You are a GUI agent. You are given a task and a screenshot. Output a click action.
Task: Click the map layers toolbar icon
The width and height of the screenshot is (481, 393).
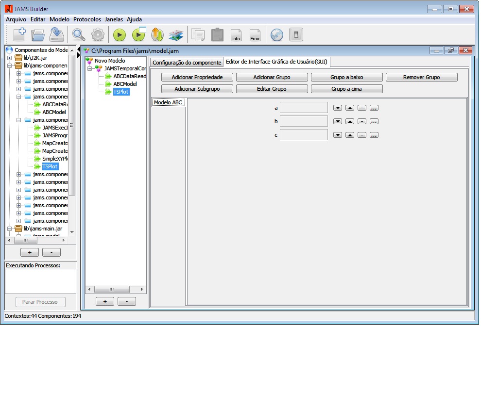click(175, 34)
